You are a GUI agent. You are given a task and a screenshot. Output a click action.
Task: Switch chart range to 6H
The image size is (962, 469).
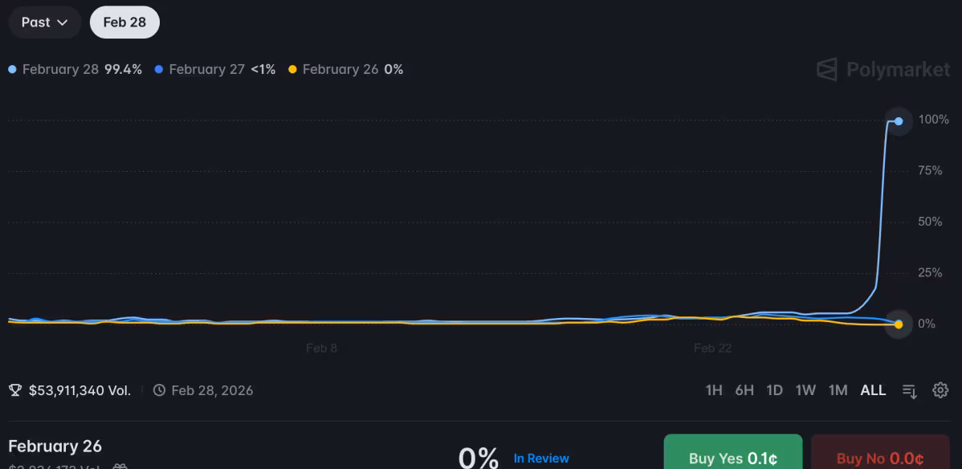point(744,390)
